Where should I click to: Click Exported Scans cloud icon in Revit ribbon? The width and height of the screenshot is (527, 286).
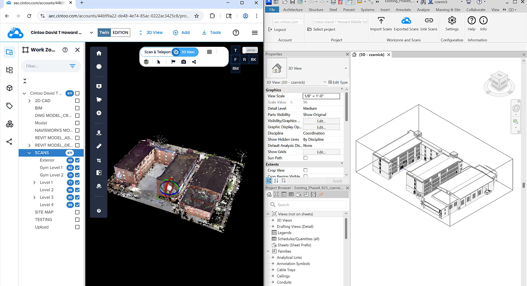(x=406, y=24)
